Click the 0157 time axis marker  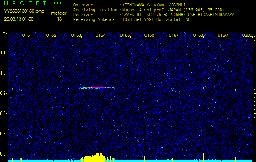174,35
